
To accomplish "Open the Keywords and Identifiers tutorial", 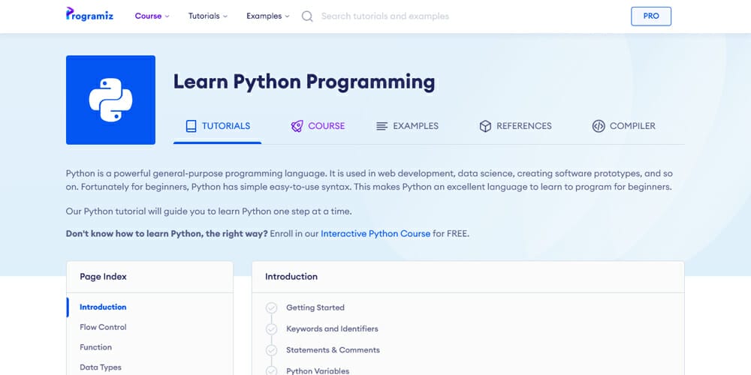I will pos(332,329).
